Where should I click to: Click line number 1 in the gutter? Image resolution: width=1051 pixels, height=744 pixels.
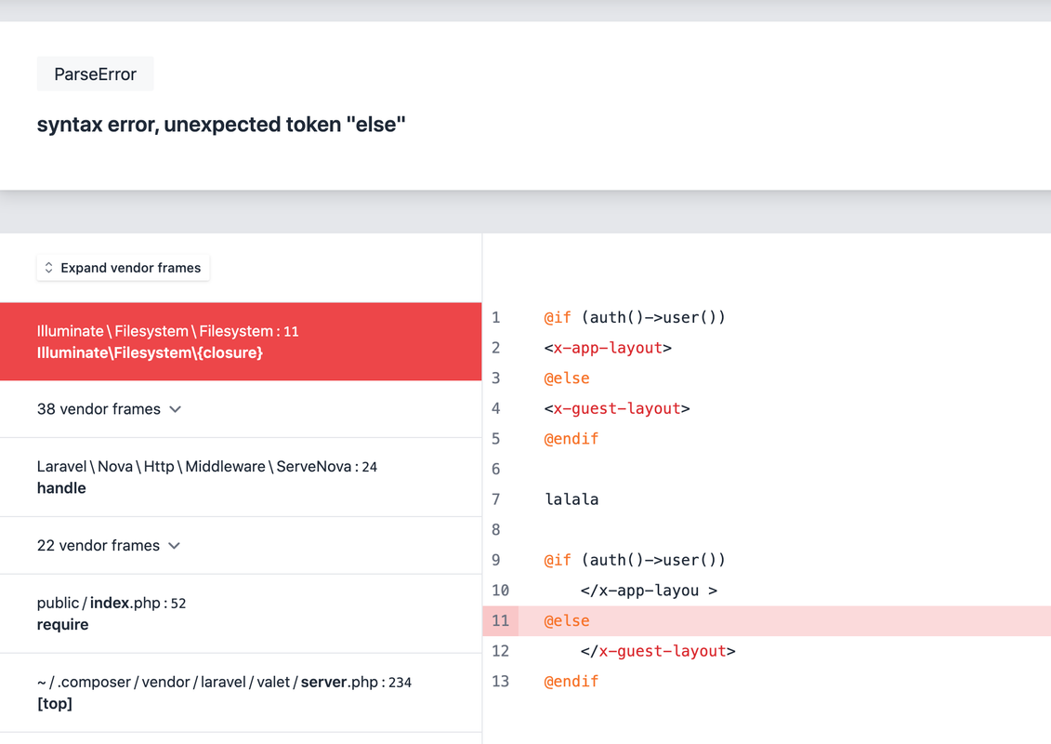coord(496,317)
